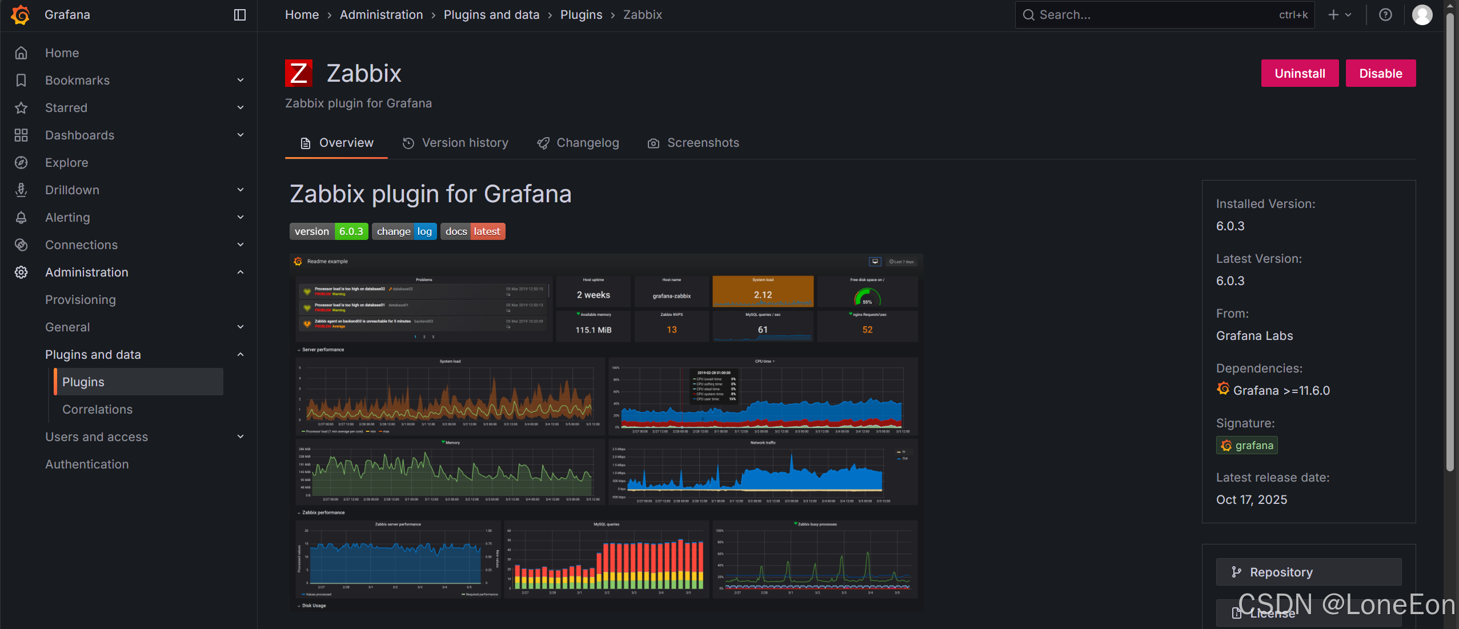
Task: Collapse the Plugins and data chevron
Action: [241, 355]
